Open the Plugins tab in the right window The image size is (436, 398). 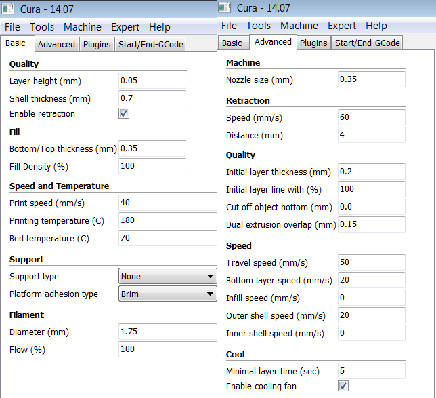click(x=313, y=43)
